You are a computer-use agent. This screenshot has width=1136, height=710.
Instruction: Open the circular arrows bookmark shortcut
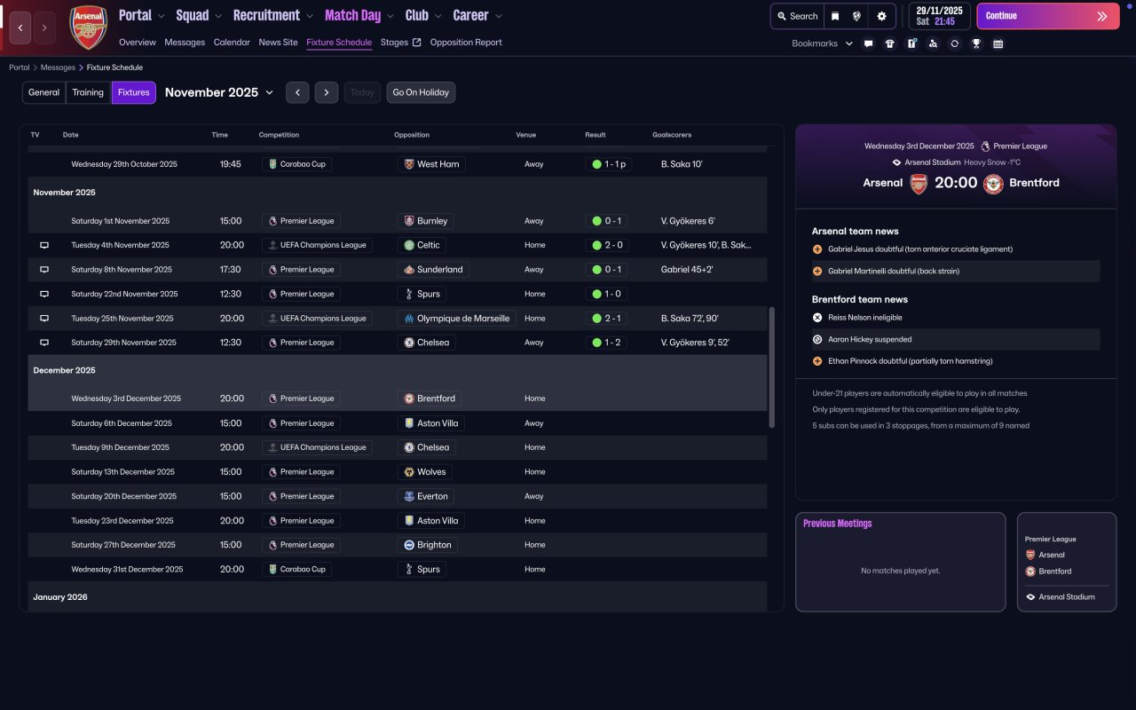(x=954, y=43)
